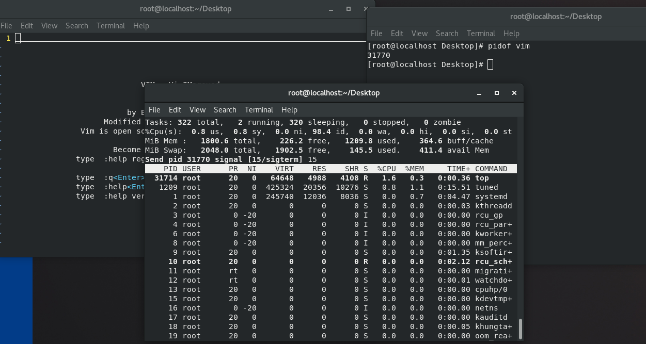This screenshot has width=646, height=344.
Task: Click the Tasks summary line in top
Action: 303,122
